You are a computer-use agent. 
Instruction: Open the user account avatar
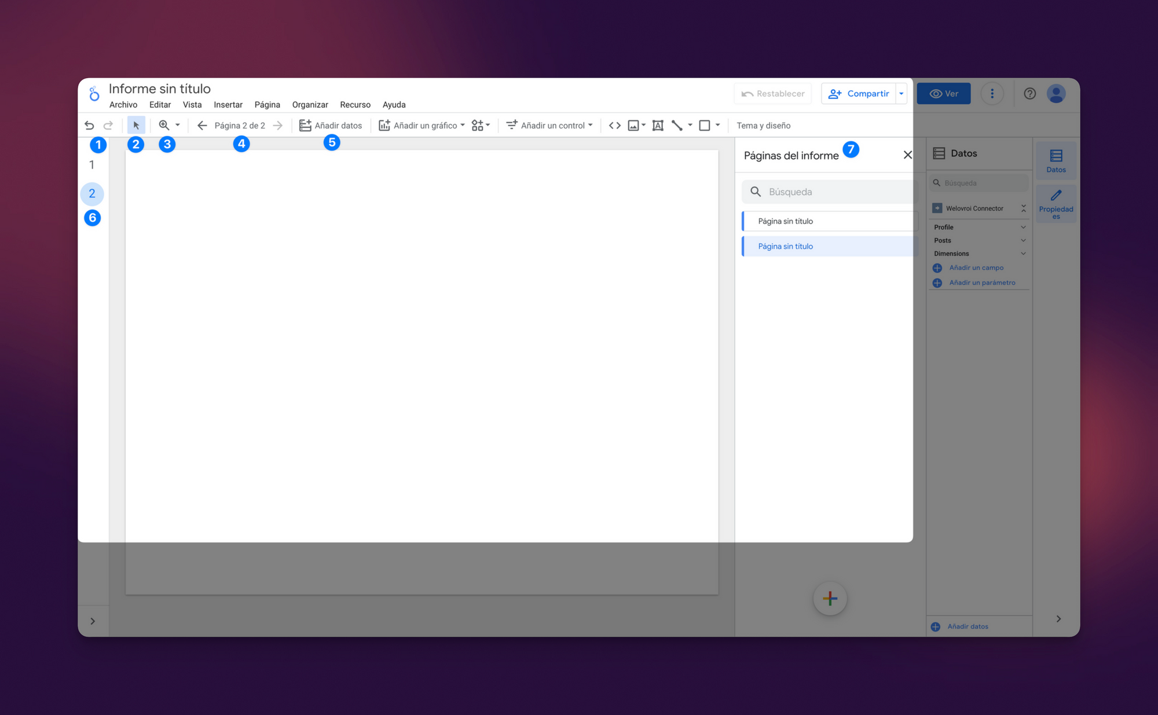pyautogui.click(x=1056, y=93)
